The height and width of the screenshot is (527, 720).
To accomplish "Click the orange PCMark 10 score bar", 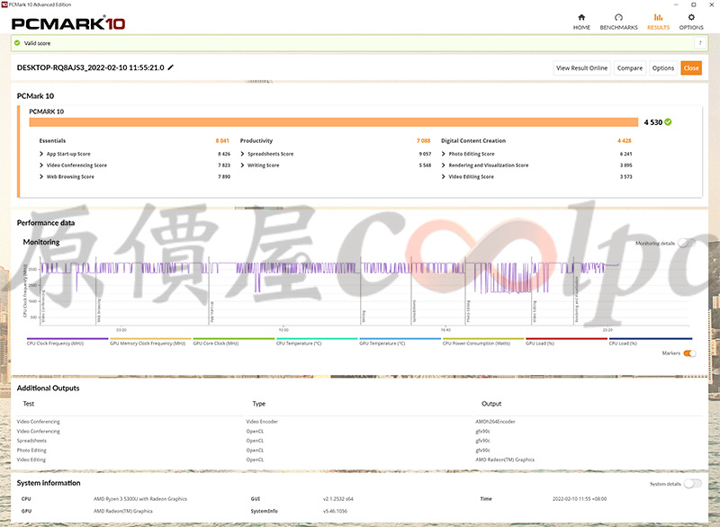I will click(333, 122).
